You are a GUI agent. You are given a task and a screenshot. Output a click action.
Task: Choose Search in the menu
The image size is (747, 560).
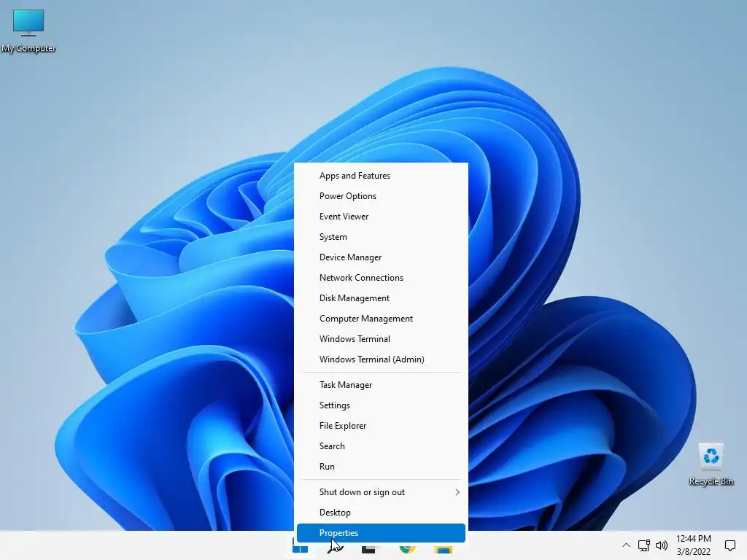(x=381, y=446)
